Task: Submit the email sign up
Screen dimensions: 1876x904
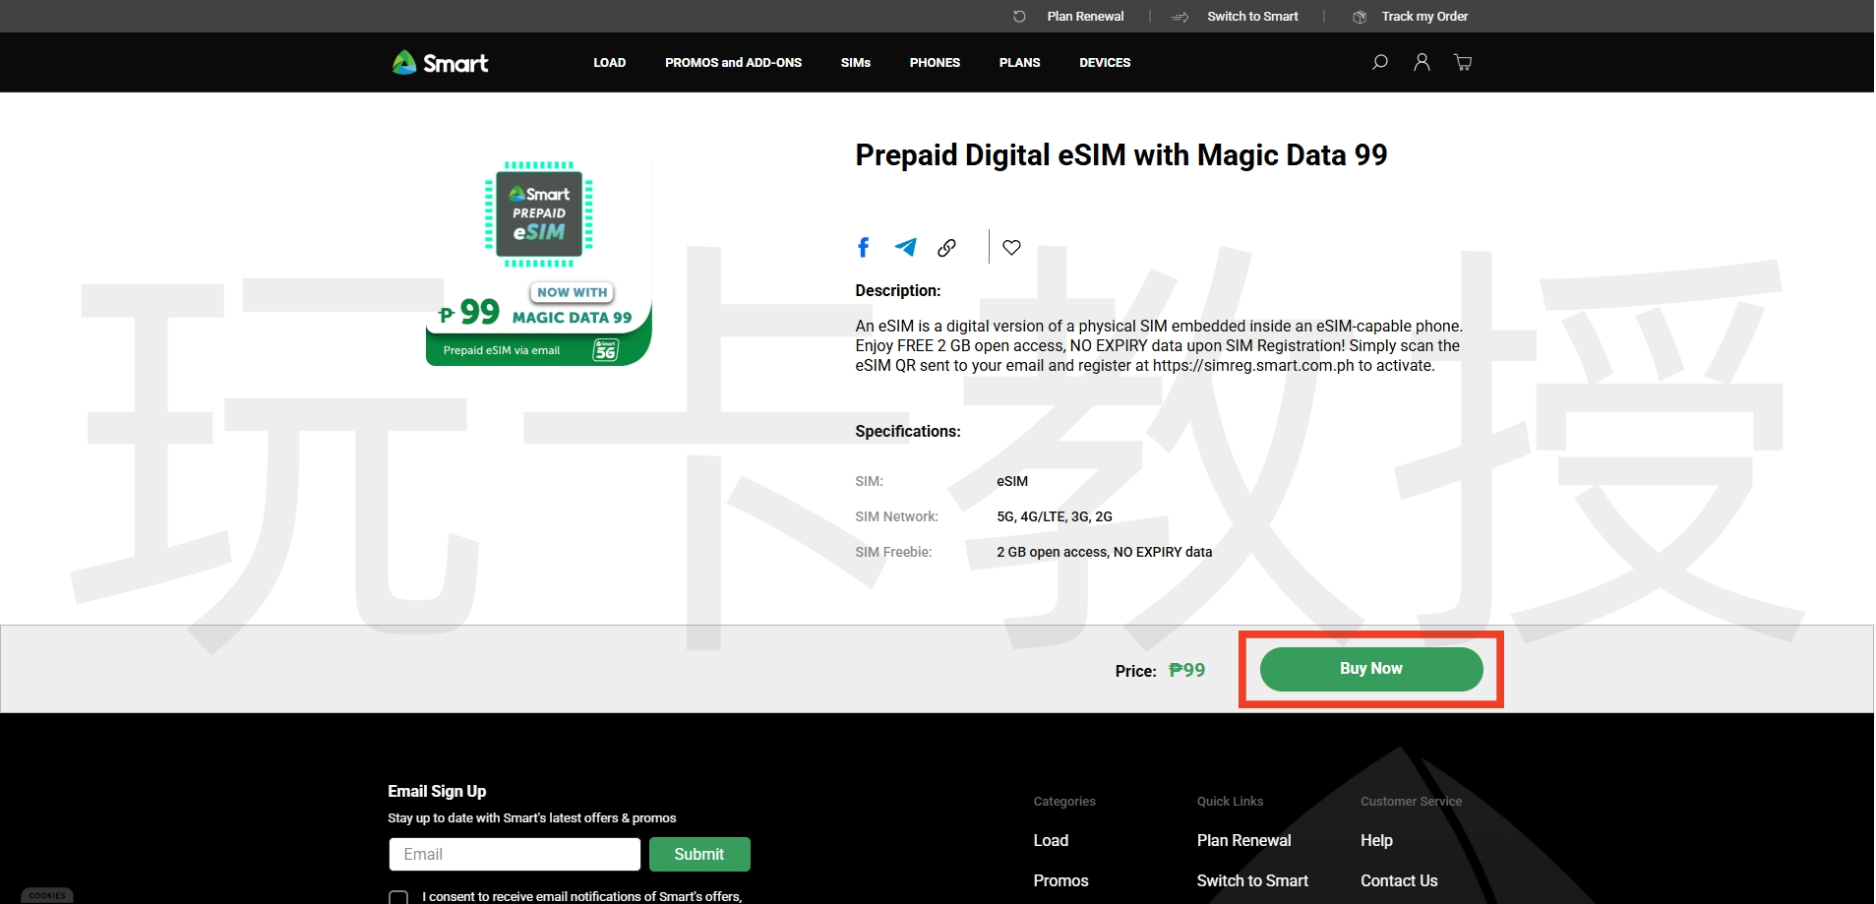Action: tap(699, 854)
